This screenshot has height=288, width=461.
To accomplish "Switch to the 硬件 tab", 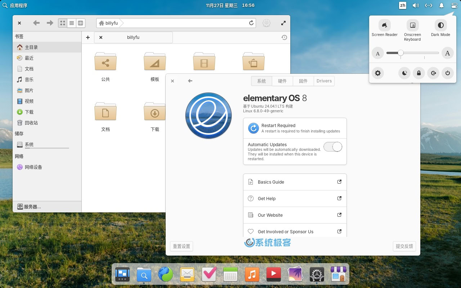I will click(282, 81).
